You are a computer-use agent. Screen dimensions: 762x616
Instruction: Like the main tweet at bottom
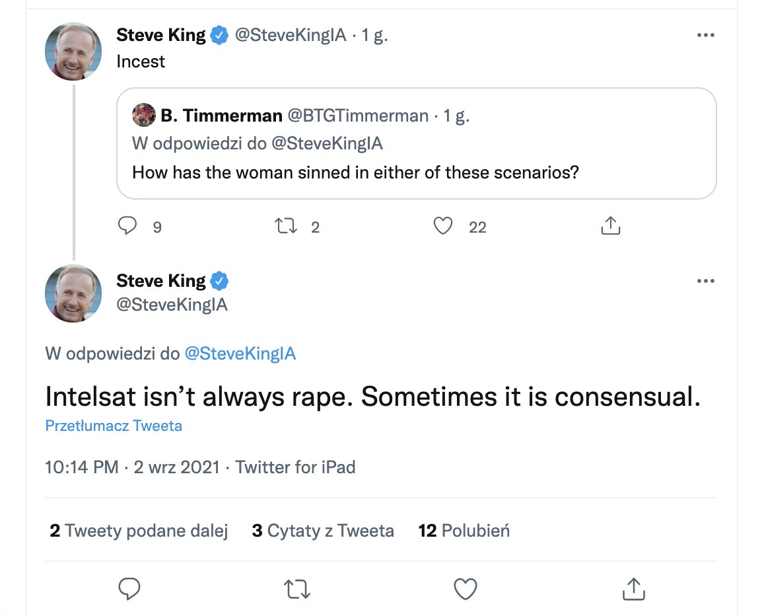coord(466,588)
